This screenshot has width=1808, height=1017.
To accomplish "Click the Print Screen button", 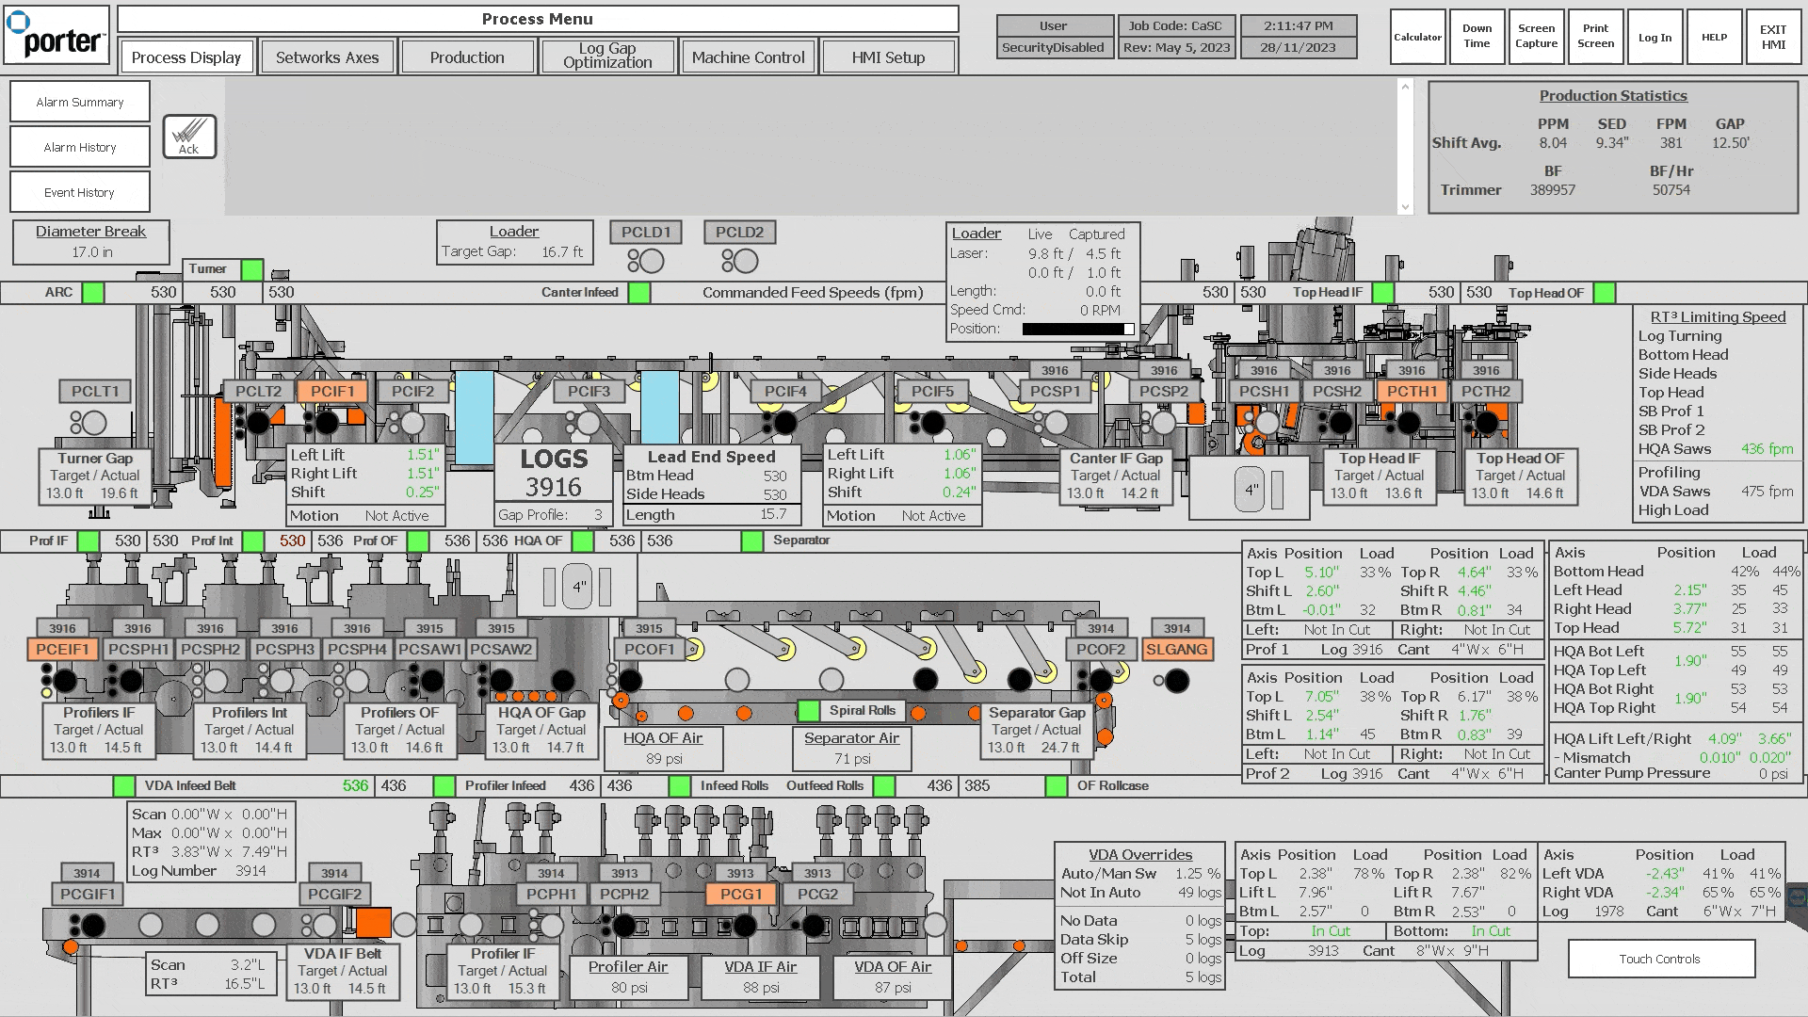I will [1595, 37].
